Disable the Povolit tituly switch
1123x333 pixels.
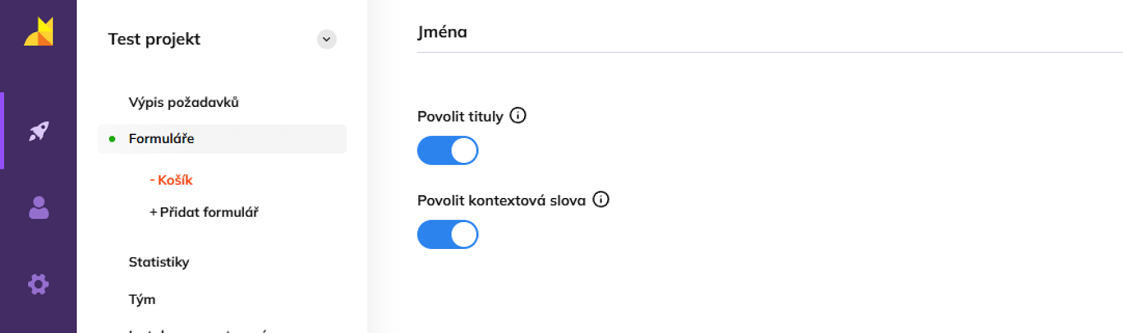coord(447,151)
